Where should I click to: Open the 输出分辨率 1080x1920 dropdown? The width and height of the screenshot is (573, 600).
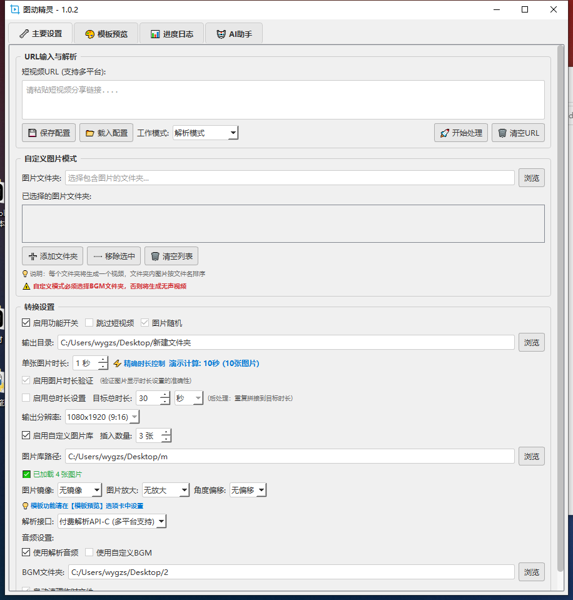pos(103,417)
